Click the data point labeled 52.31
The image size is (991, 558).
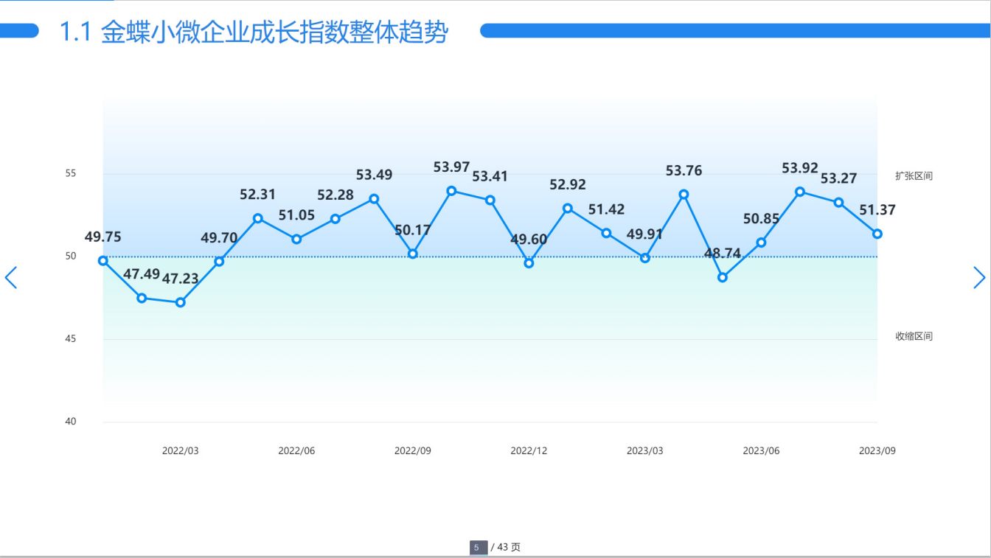258,218
